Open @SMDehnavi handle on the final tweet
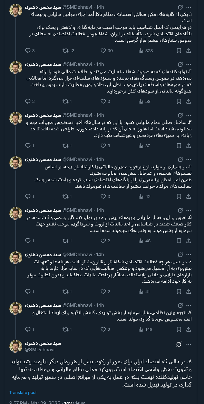The height and width of the screenshot is (404, 204). [x=40, y=349]
